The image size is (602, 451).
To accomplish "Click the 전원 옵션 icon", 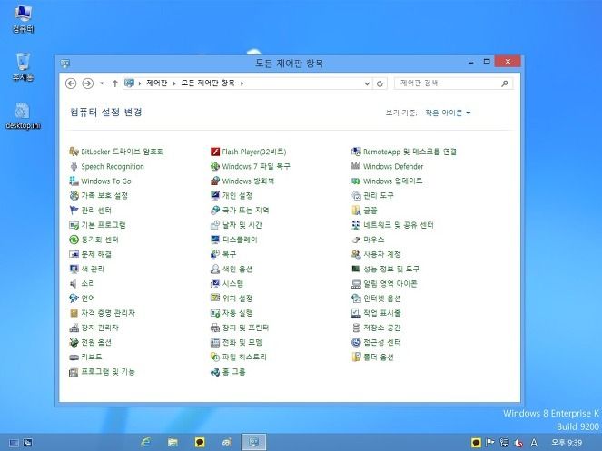I will pos(74,342).
